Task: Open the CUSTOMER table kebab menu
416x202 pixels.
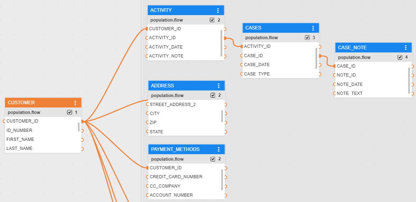Action: pos(75,103)
